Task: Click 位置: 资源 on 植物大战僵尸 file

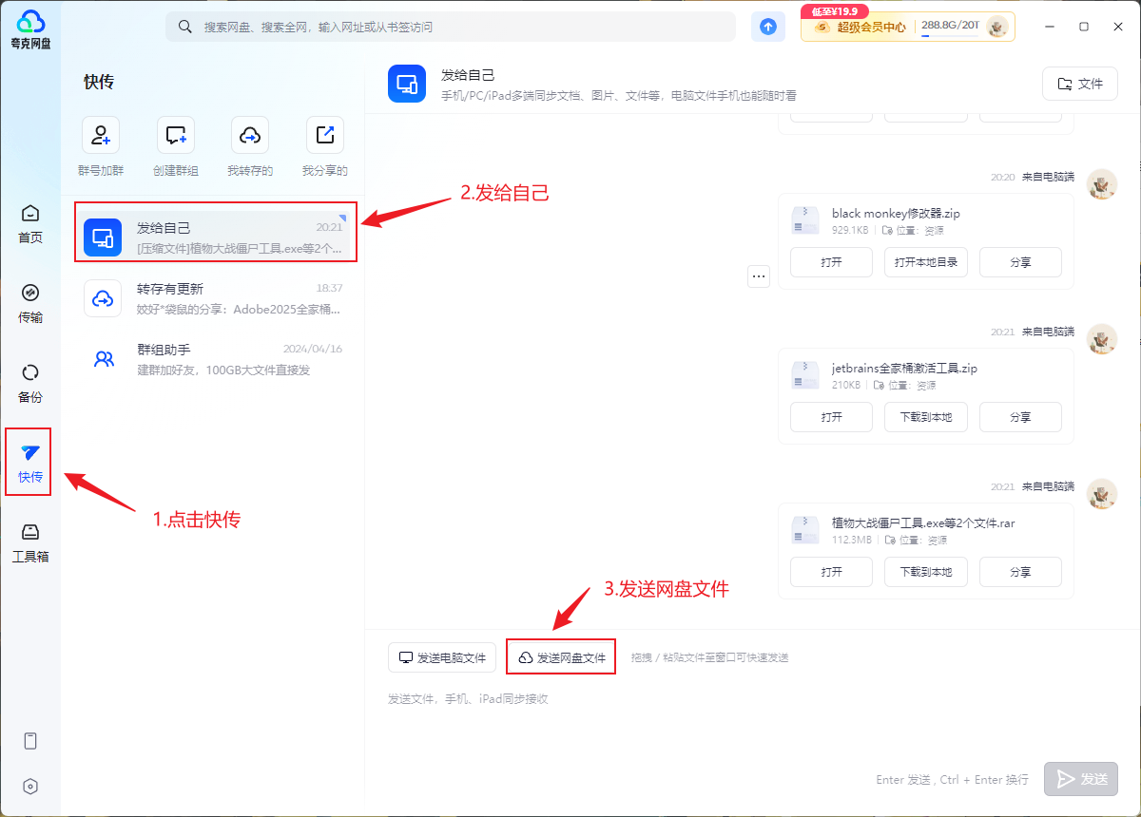Action: [x=916, y=541]
